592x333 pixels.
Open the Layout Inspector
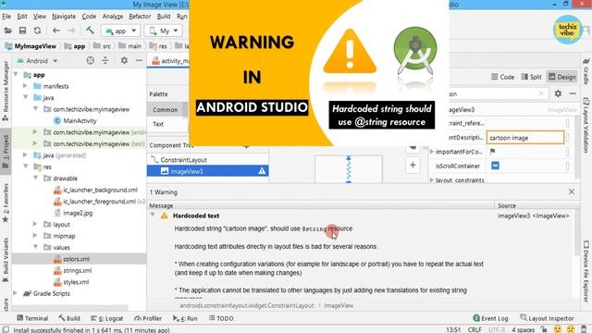[547, 318]
